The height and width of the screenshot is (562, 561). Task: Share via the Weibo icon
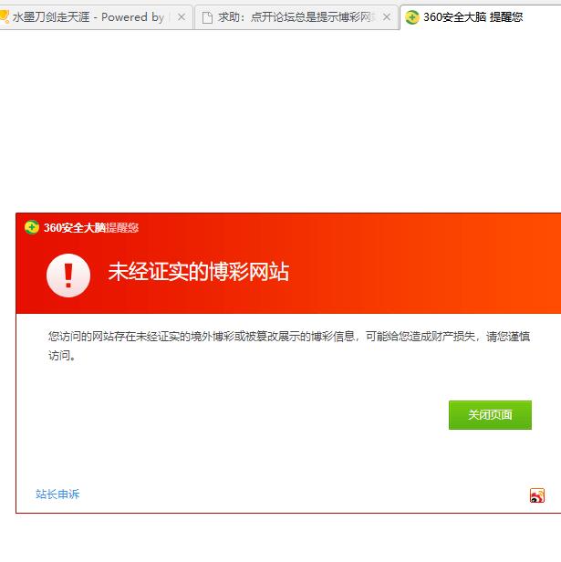coord(537,495)
